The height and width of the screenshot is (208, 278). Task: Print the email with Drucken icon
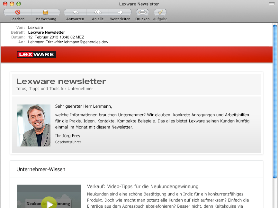pyautogui.click(x=142, y=12)
